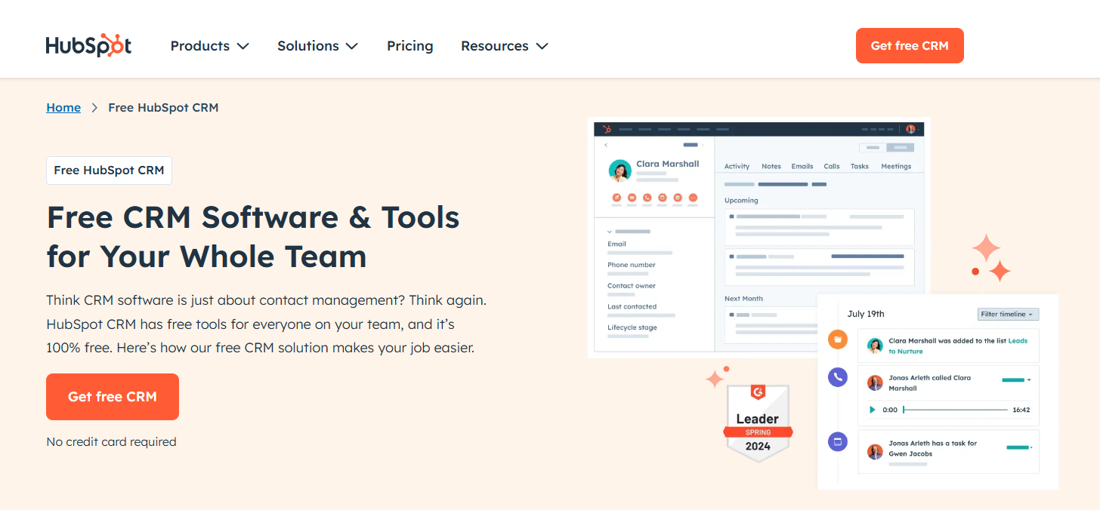This screenshot has height=510, width=1100.
Task: Click the Free HubSpot CRM breadcrumb text
Action: (163, 107)
